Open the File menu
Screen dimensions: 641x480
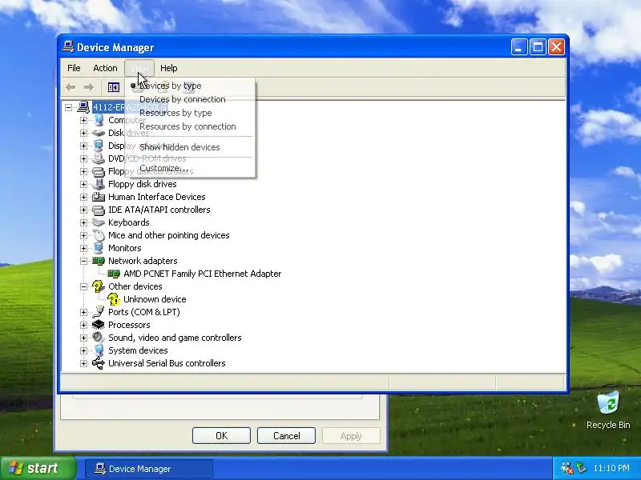[74, 68]
